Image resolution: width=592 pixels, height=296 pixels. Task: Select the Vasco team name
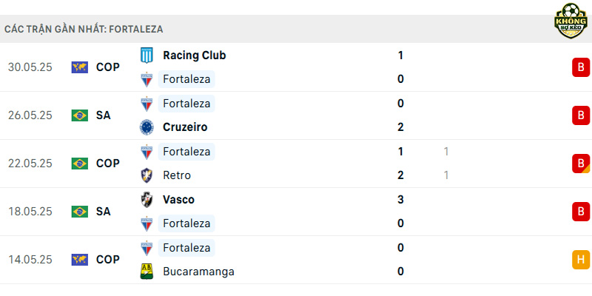click(178, 199)
